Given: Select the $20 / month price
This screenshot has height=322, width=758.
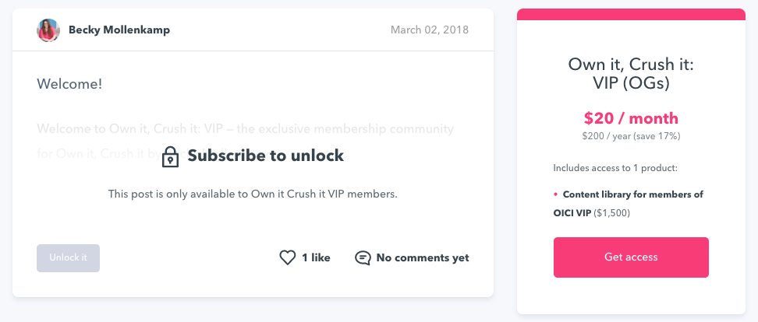Looking at the screenshot, I should click(631, 119).
